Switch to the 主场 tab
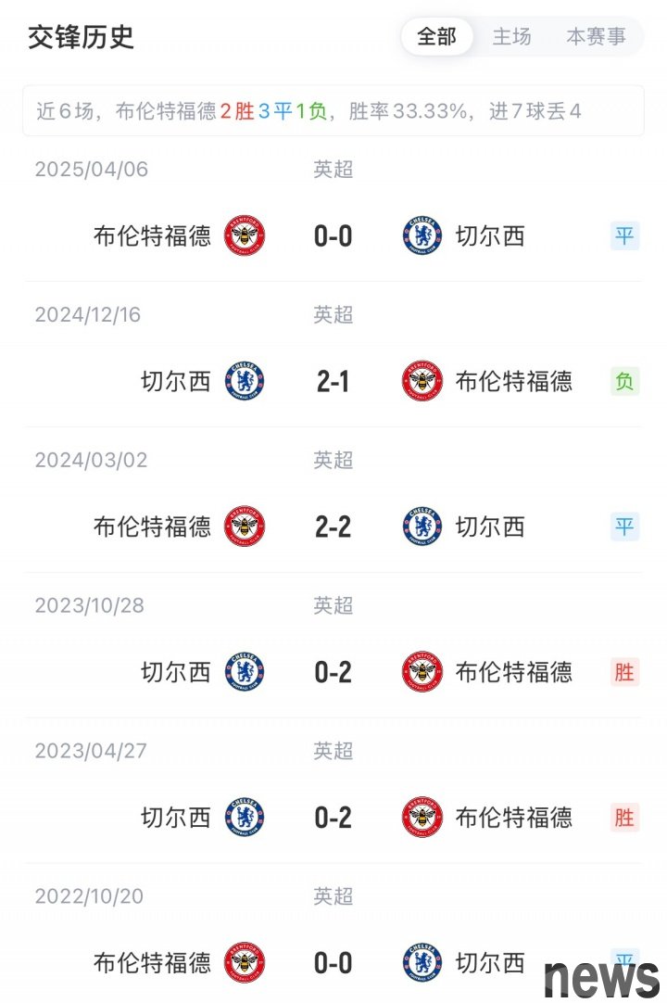This screenshot has height=1003, width=667. [x=511, y=36]
